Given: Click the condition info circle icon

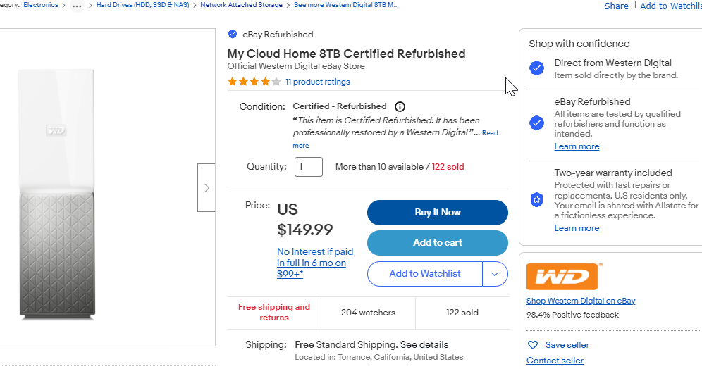Looking at the screenshot, I should (400, 106).
